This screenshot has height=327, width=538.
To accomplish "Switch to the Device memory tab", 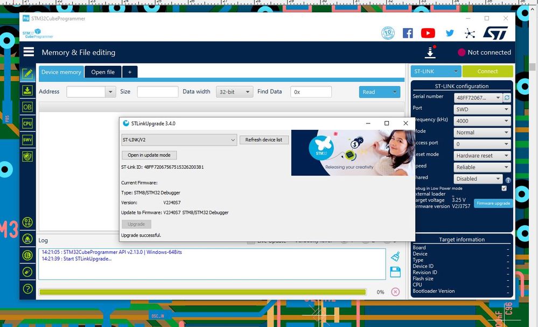I will point(61,72).
